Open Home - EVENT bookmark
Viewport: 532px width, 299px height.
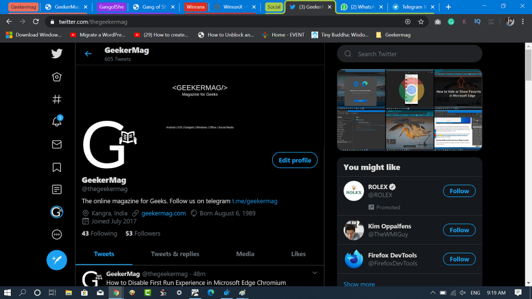(x=283, y=35)
